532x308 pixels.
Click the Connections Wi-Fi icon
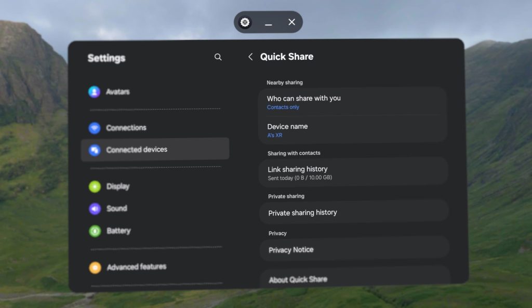click(94, 128)
